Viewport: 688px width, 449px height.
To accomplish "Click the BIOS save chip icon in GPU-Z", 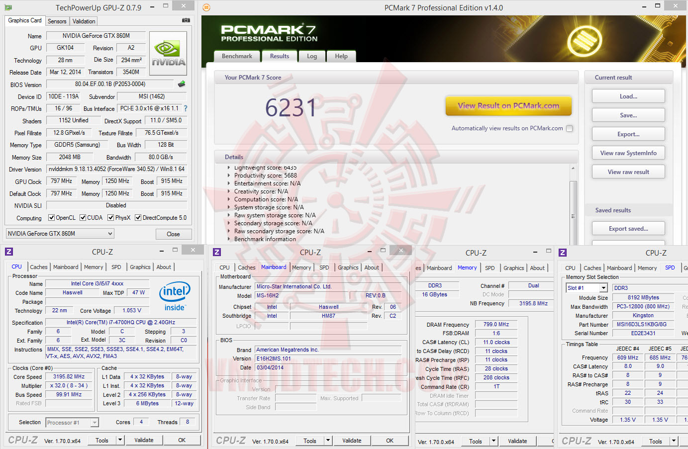I will click(182, 84).
